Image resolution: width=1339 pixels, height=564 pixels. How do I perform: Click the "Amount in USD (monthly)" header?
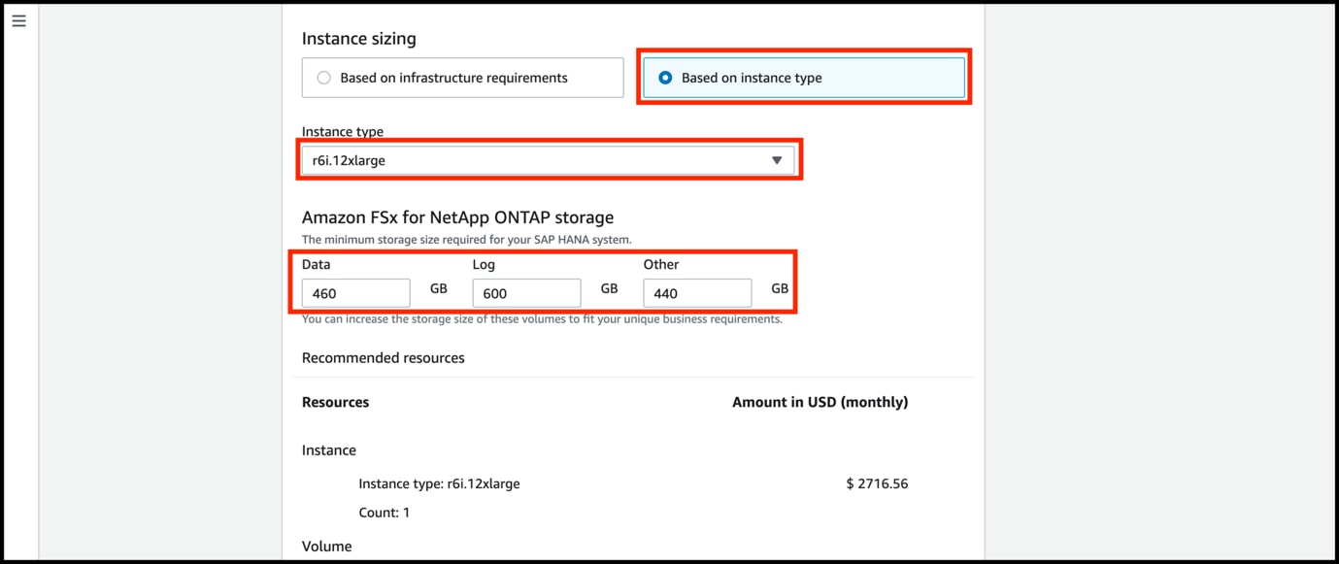[x=820, y=401]
